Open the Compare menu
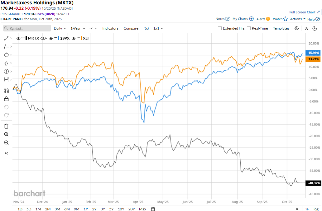Screen dimensions: 322x211 (x=131, y=28)
